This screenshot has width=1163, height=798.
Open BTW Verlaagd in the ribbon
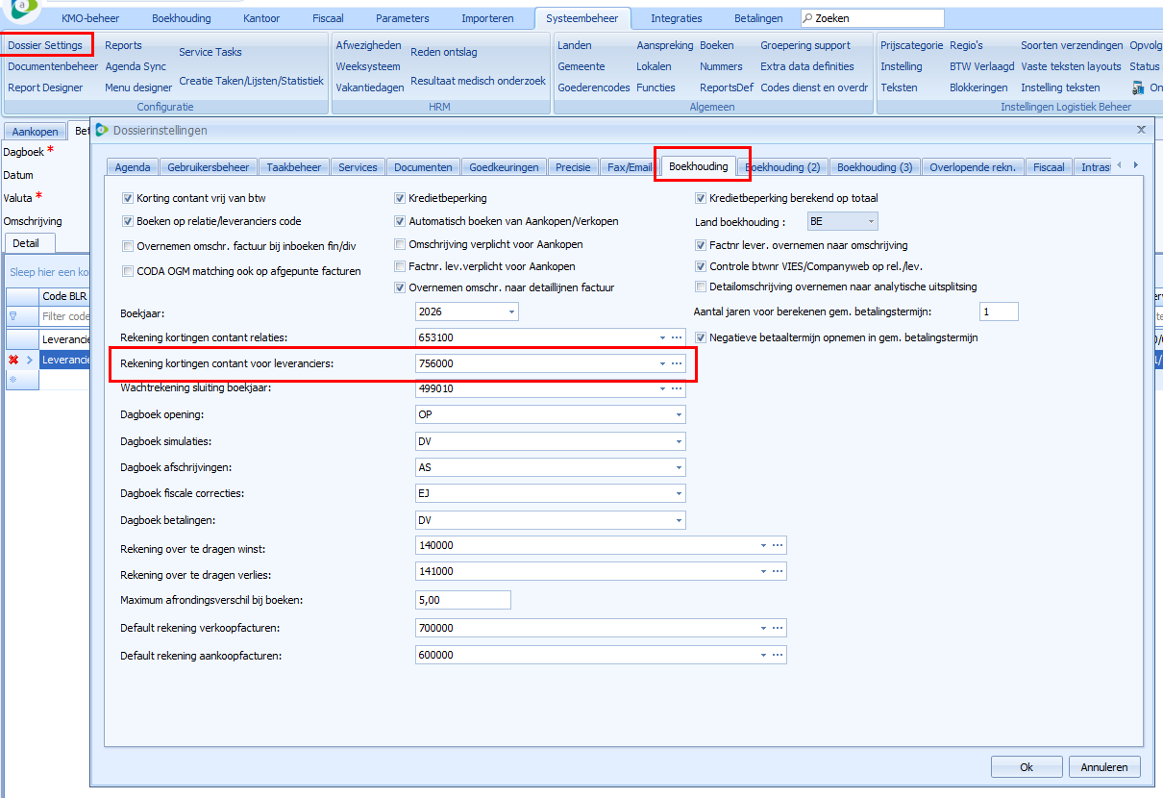pos(981,66)
